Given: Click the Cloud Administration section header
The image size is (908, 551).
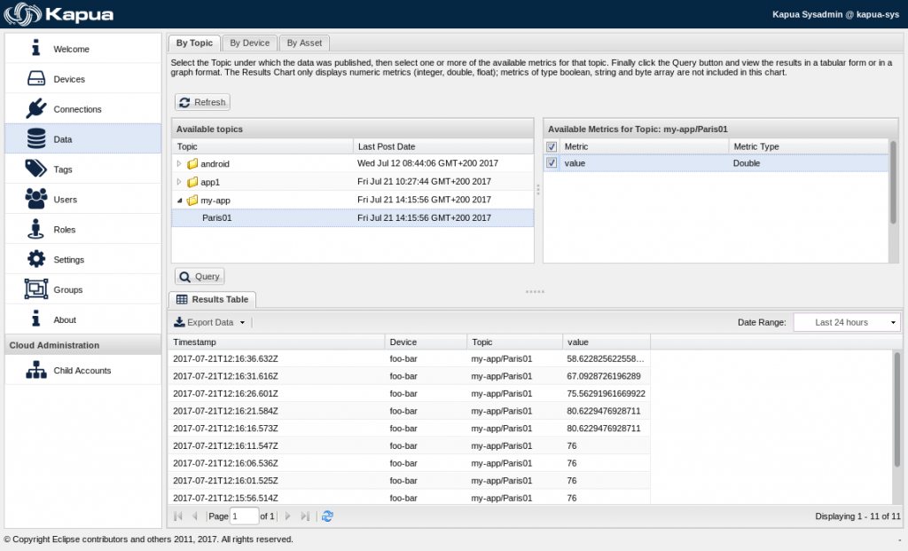Looking at the screenshot, I should pyautogui.click(x=82, y=345).
